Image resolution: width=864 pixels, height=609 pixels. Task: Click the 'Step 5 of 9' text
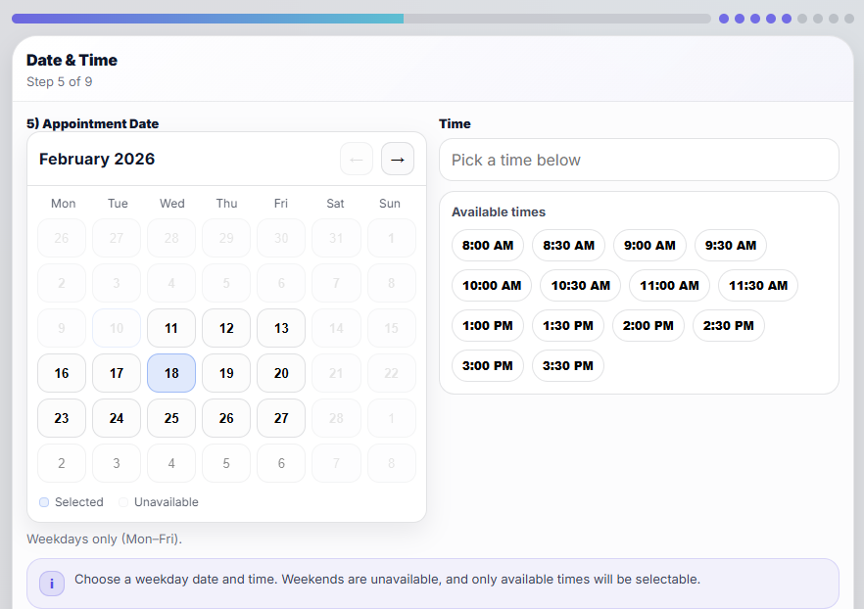pyautogui.click(x=60, y=82)
